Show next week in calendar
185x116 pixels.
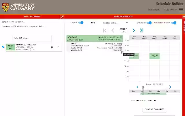click(x=170, y=87)
